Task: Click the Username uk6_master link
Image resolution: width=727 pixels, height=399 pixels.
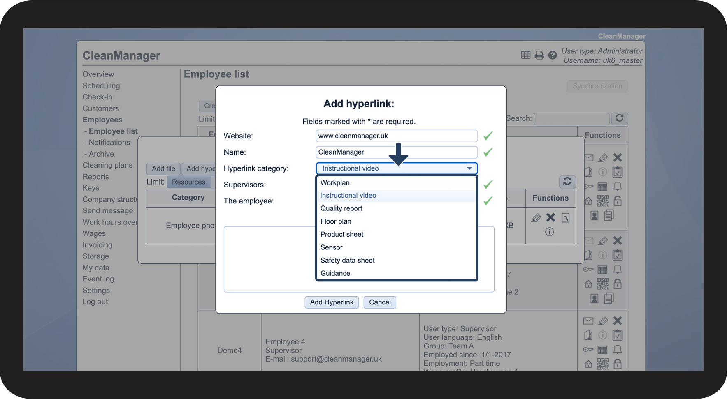Action: [x=603, y=61]
